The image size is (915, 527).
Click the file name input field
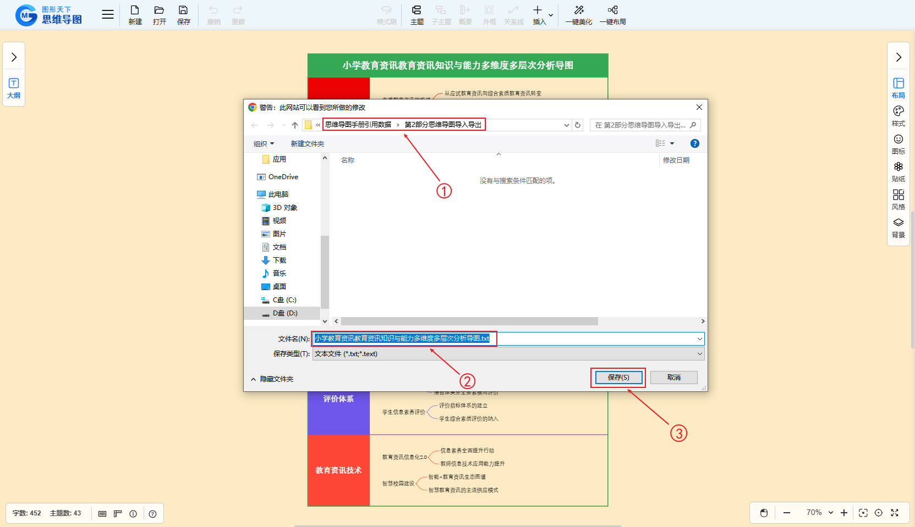pyautogui.click(x=594, y=339)
